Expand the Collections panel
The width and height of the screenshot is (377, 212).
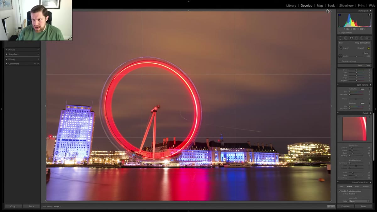[6, 63]
